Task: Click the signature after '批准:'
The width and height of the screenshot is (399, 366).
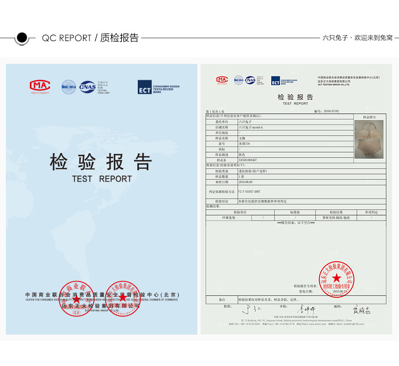Action: (252, 309)
